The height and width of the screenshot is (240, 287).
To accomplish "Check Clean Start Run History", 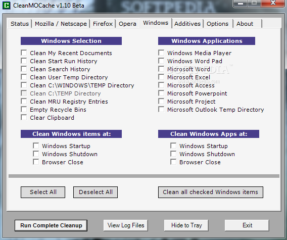I will [24, 61].
